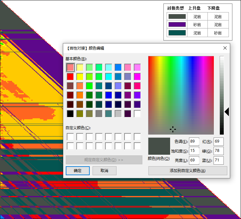Click the 蓝 blue value field
This screenshot has height=219, width=241.
pyautogui.click(x=218, y=160)
